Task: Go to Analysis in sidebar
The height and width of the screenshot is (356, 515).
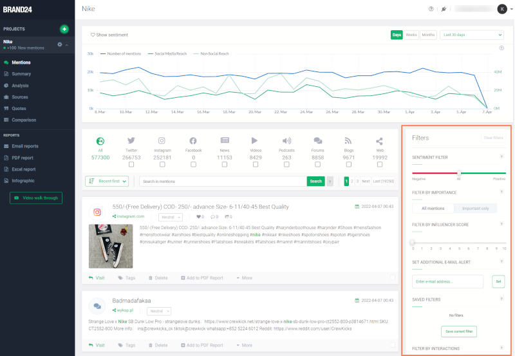Action: (x=20, y=86)
